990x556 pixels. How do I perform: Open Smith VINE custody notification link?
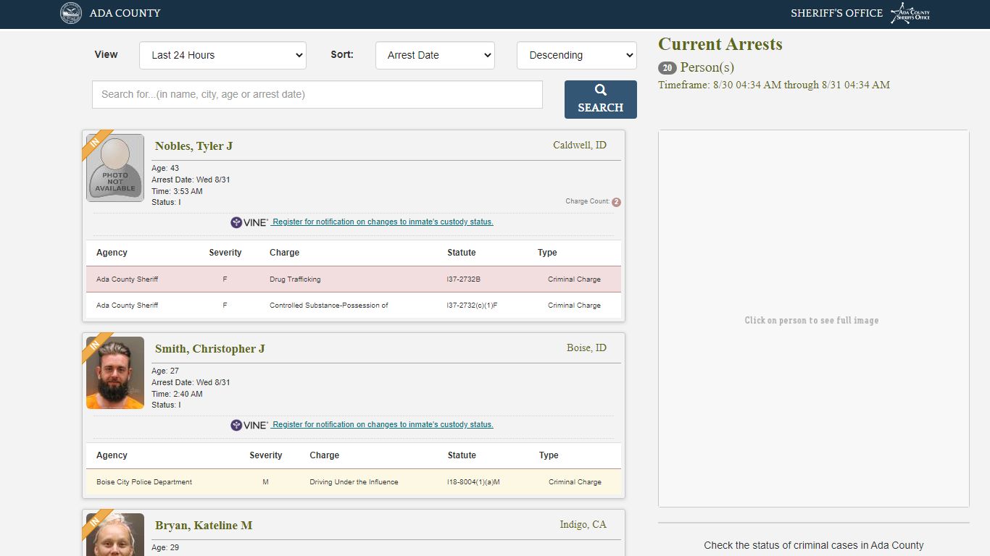382,425
